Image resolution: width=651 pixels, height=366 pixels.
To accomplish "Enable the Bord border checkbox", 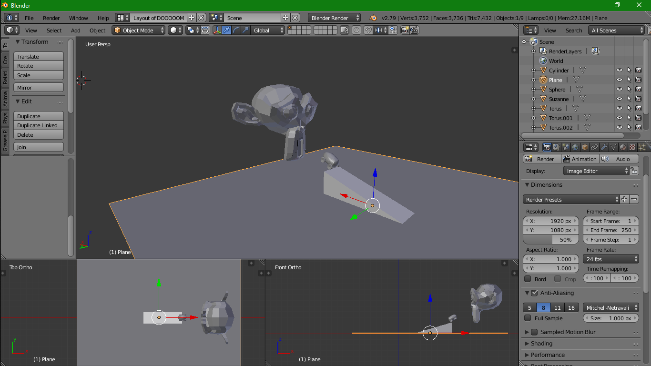I will pos(528,279).
